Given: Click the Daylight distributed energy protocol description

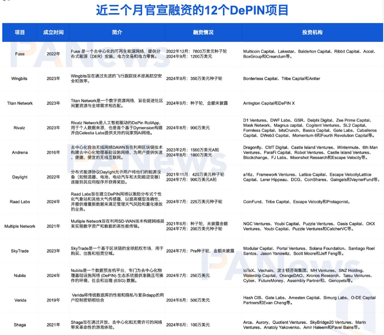Looking at the screenshot, I should (x=116, y=177).
